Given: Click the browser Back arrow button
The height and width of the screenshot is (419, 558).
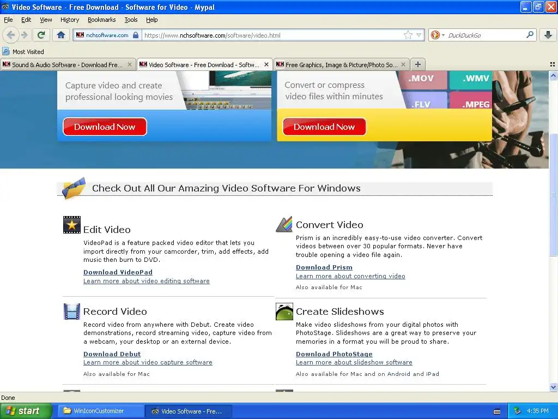Looking at the screenshot, I should tap(11, 35).
